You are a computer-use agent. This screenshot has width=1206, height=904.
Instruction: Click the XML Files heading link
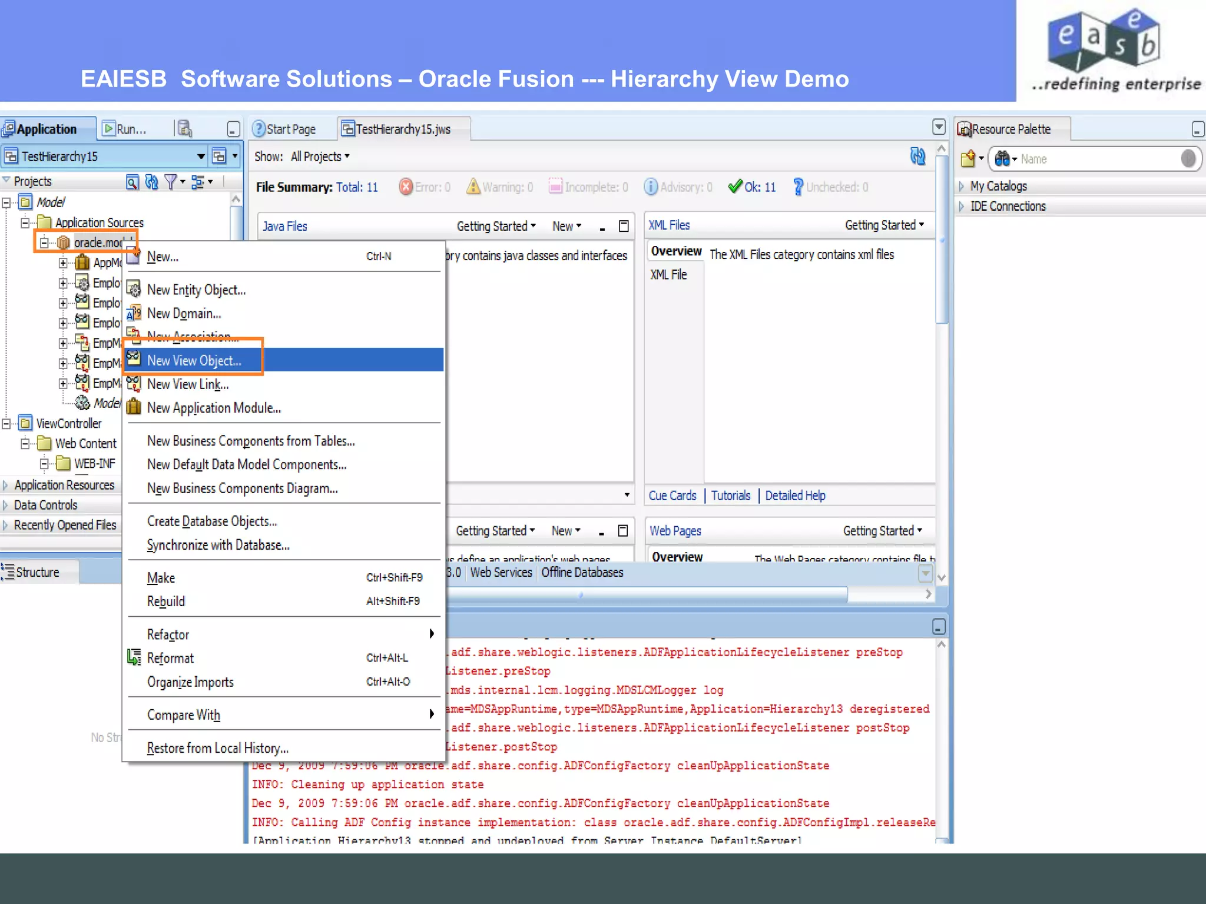tap(669, 225)
